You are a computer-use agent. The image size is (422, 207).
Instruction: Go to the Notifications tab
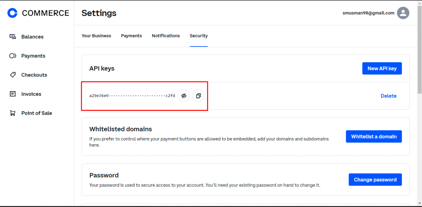click(x=166, y=36)
